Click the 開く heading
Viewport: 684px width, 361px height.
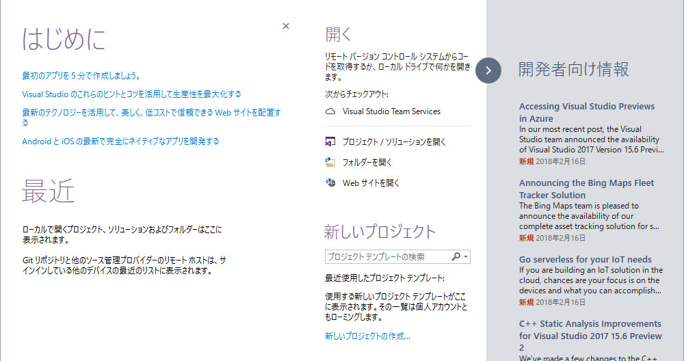[x=339, y=34]
